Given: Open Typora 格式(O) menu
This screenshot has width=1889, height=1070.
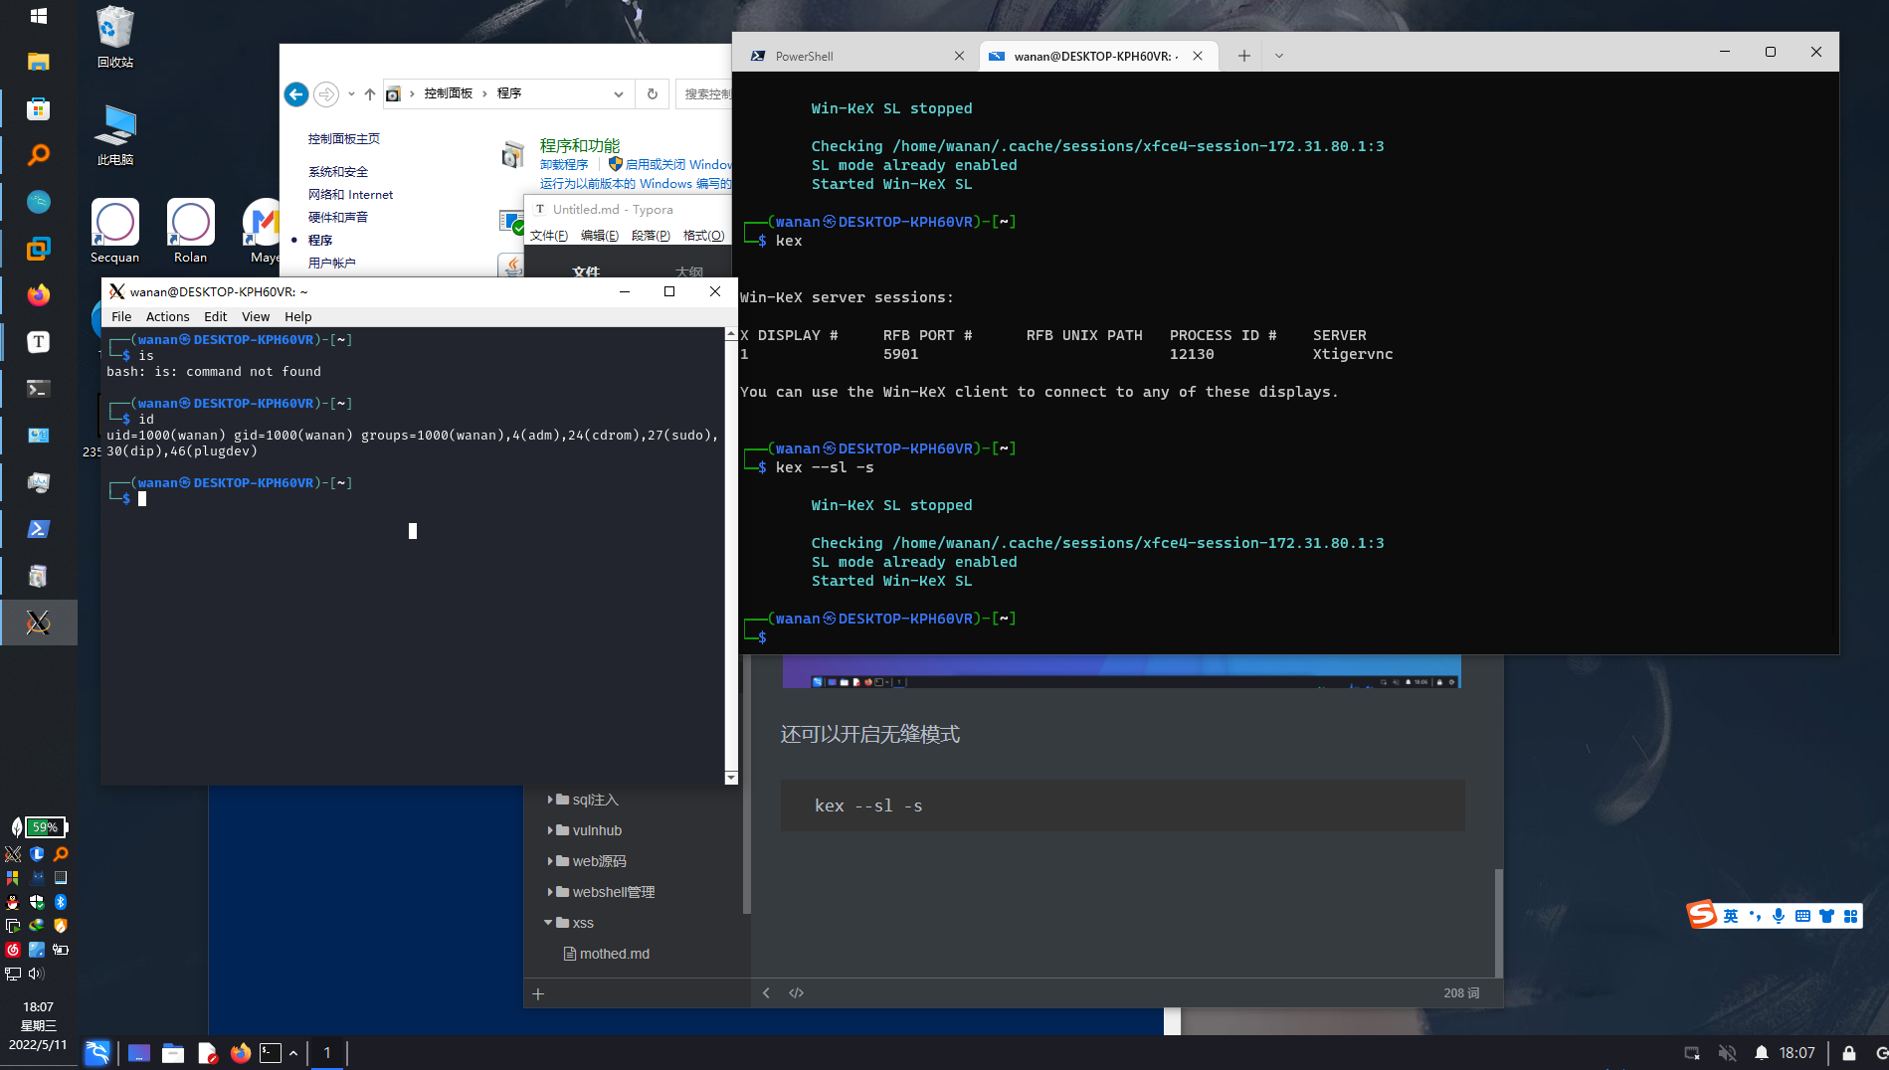Looking at the screenshot, I should point(703,236).
